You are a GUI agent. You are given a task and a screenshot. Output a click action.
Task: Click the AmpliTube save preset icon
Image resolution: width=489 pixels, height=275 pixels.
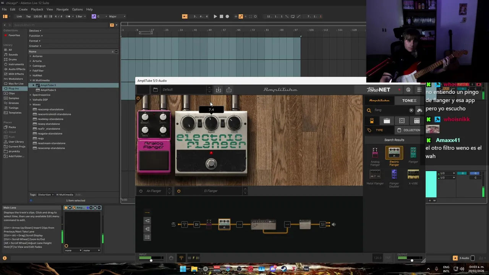(x=219, y=89)
